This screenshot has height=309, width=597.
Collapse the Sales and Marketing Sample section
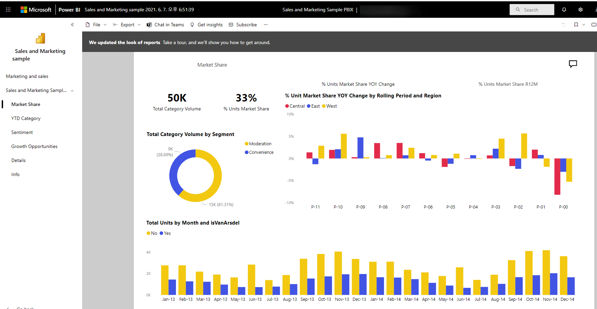tap(72, 91)
